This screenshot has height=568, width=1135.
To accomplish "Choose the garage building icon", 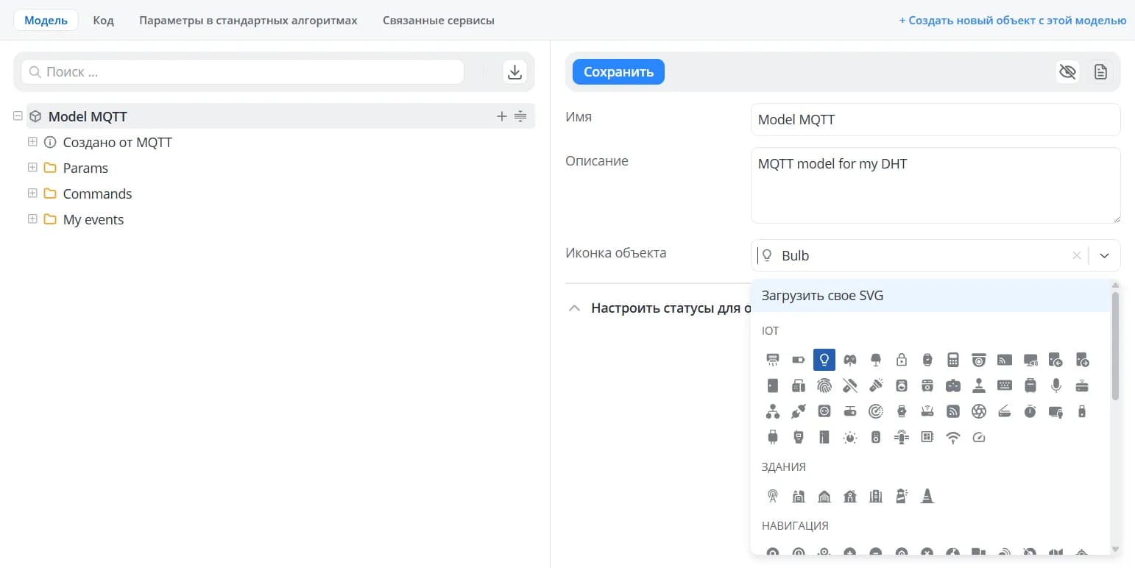I will pyautogui.click(x=824, y=496).
